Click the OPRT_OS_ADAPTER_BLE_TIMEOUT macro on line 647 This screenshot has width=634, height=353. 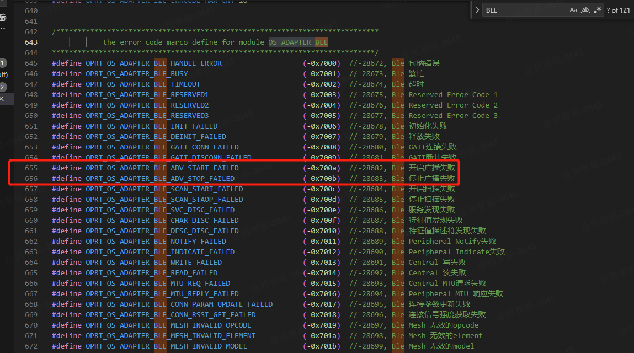(x=143, y=84)
